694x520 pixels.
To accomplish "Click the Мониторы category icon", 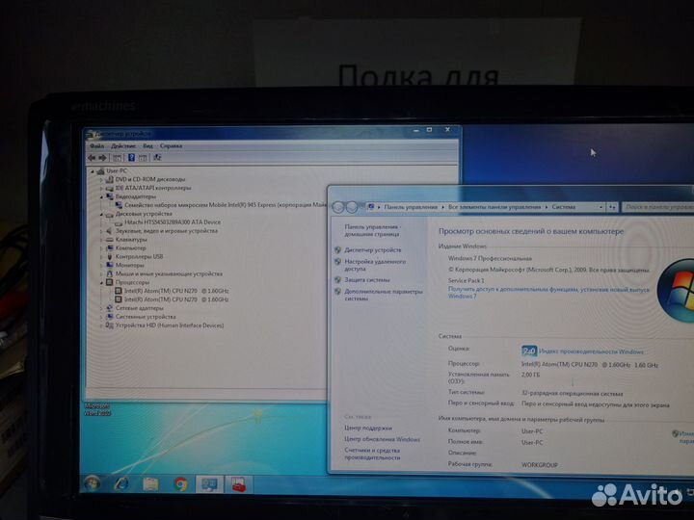I will tap(109, 266).
